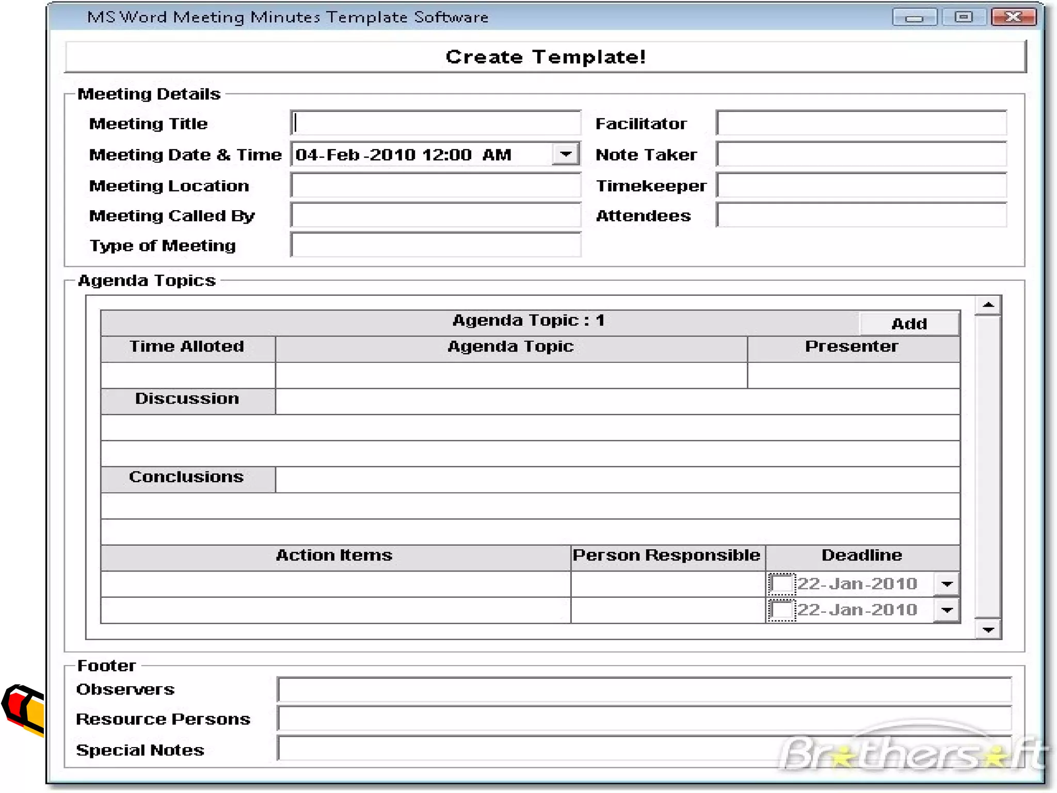This screenshot has height=793, width=1057.
Task: Select the Attendees input field
Action: (861, 215)
